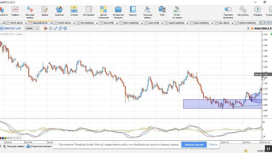Click the Скрыть link in sharing bar
The height and width of the screenshot is (153, 272).
pos(213,144)
